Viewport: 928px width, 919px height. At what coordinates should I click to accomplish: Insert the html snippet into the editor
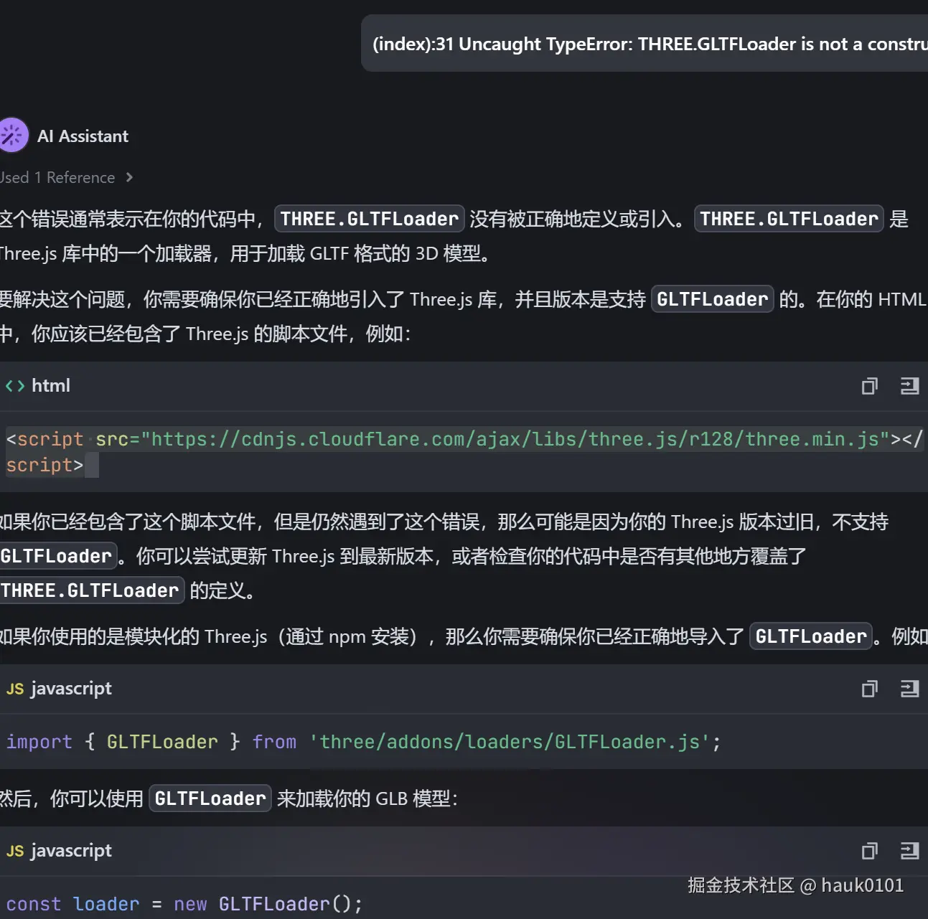tap(909, 386)
